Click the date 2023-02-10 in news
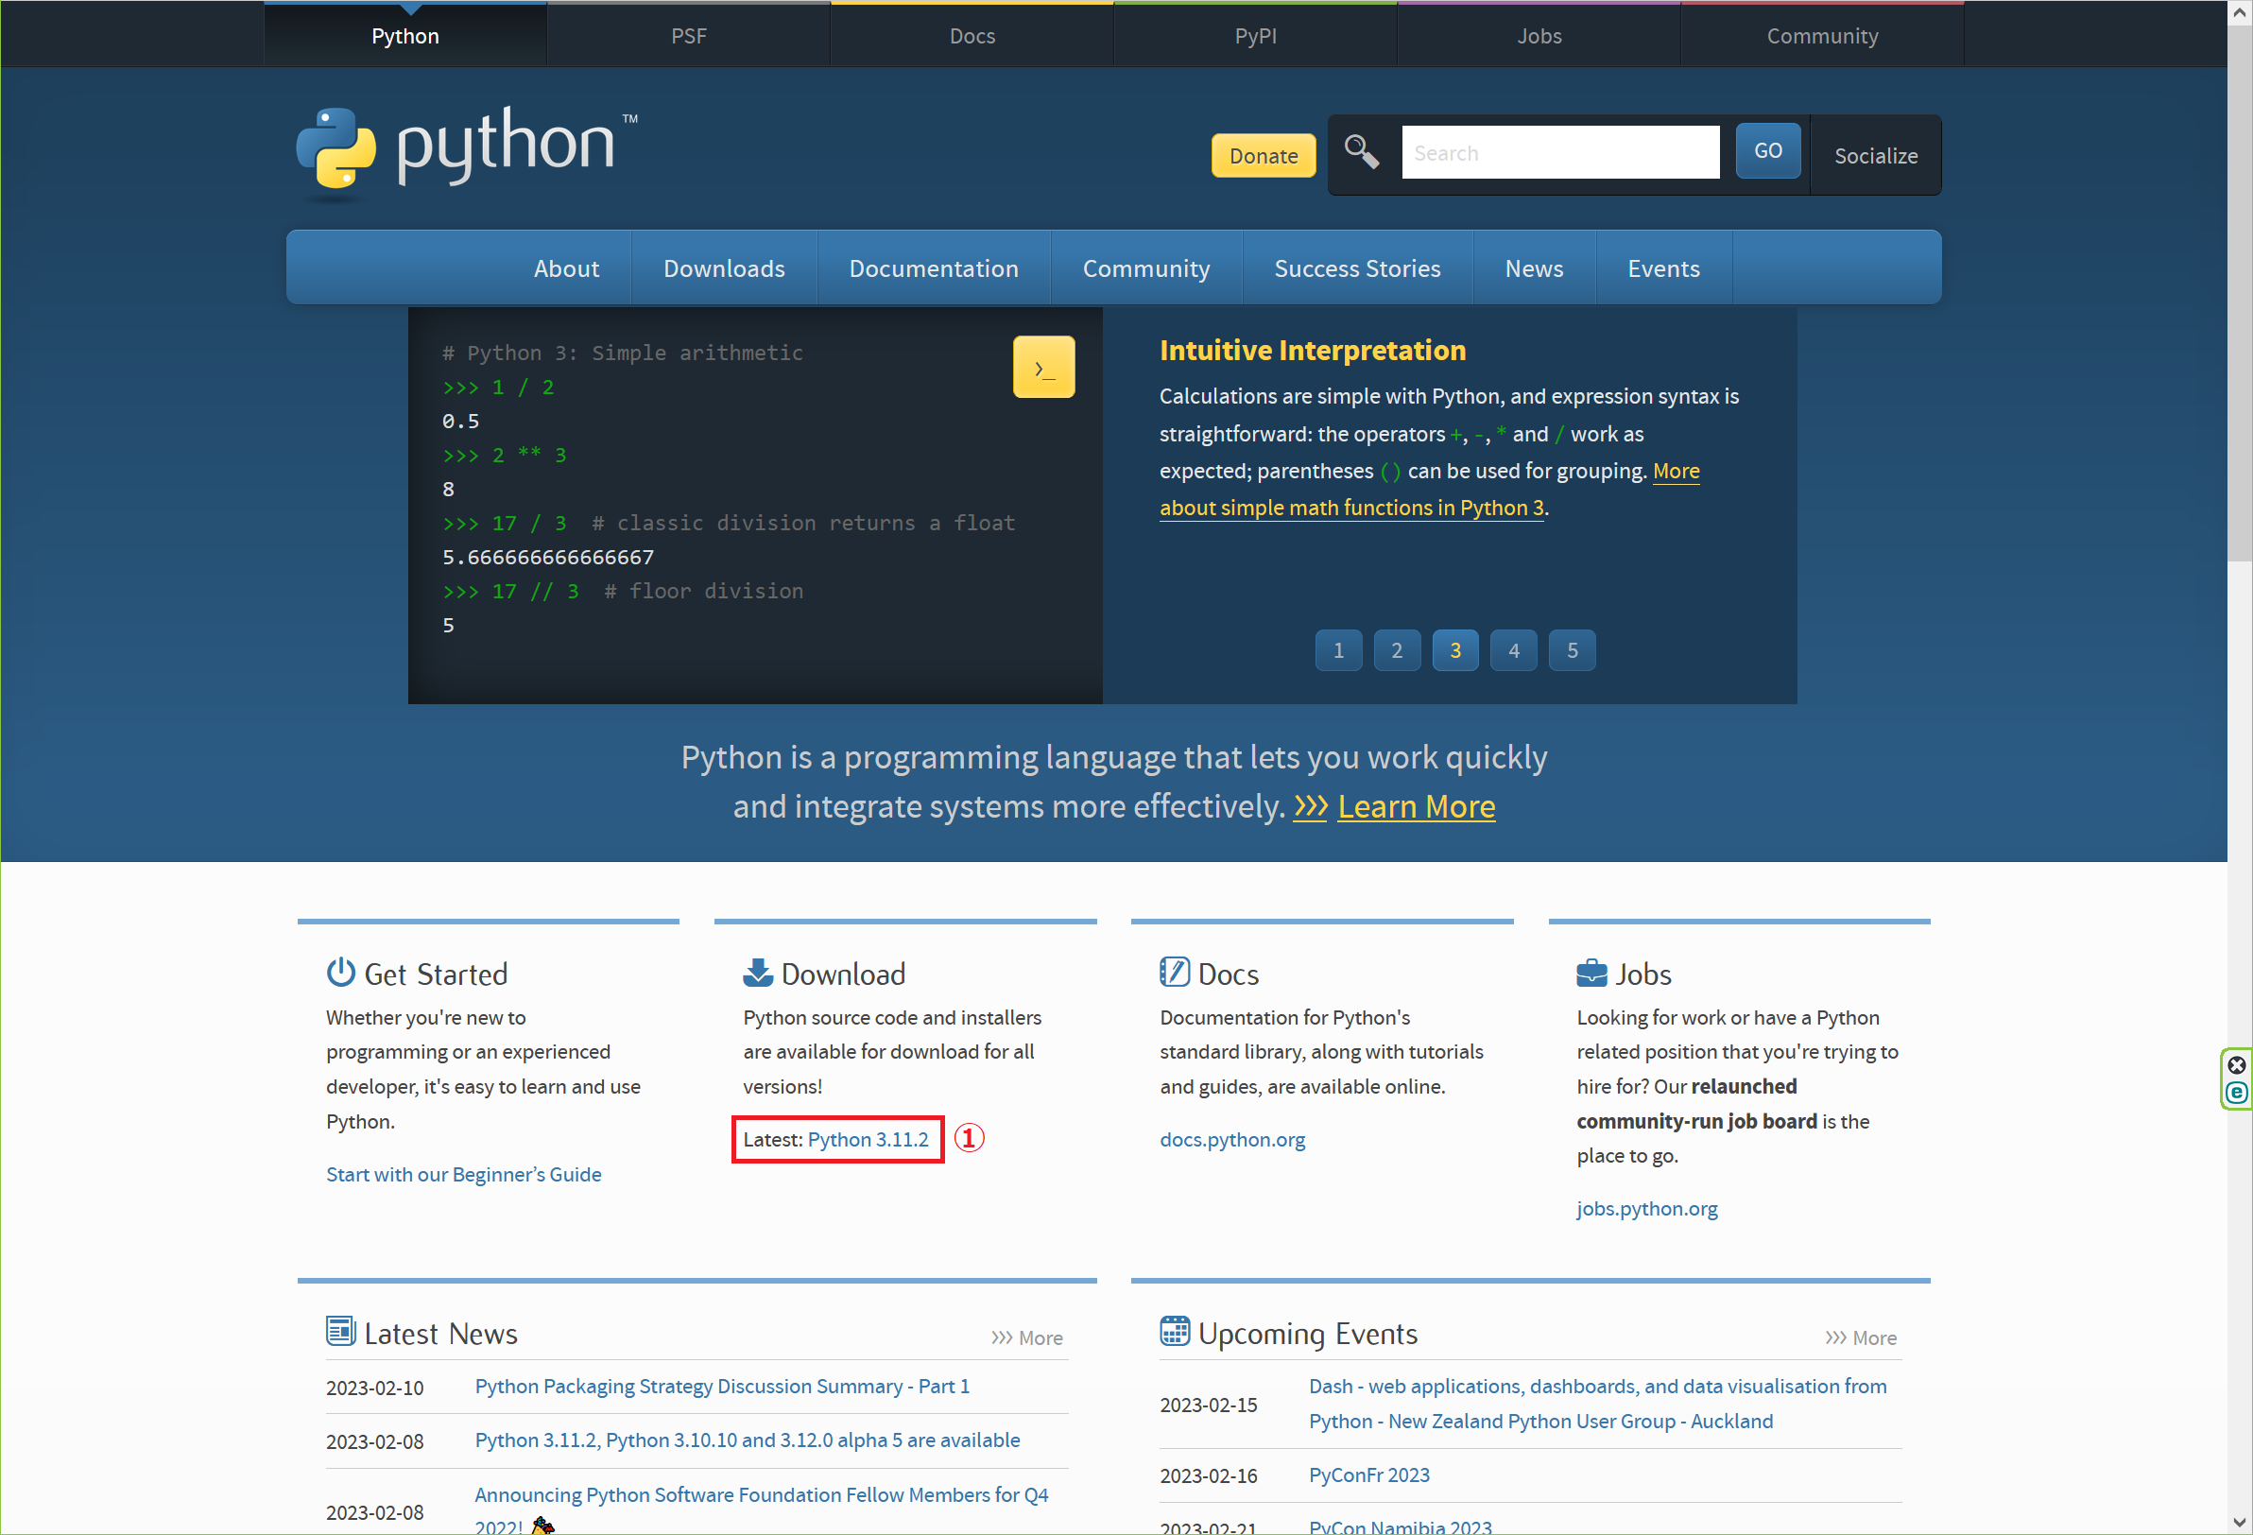Screen dimensions: 2253x1535 pos(374,1388)
